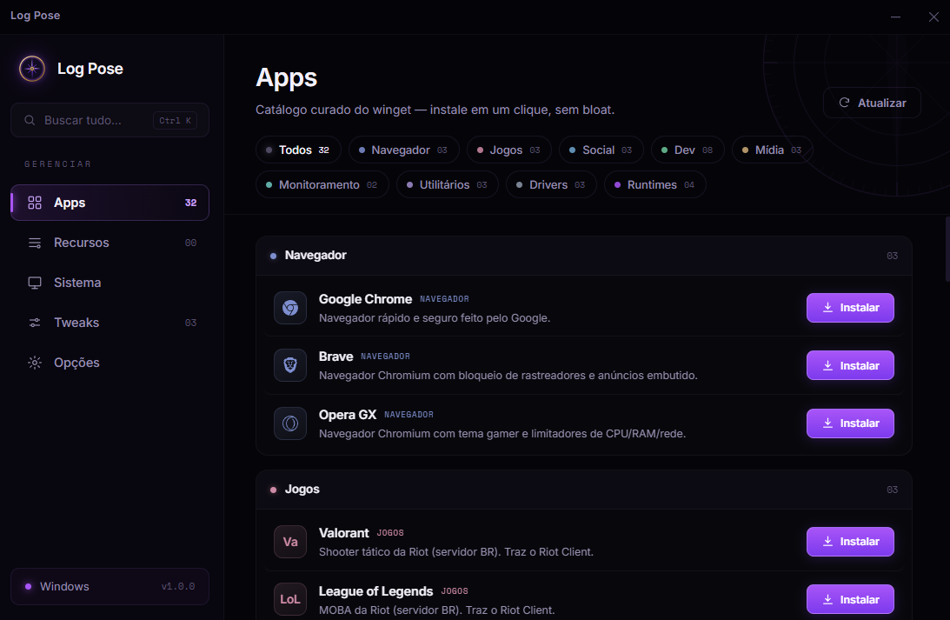Click the Recursos list icon
Image resolution: width=950 pixels, height=620 pixels.
35,243
